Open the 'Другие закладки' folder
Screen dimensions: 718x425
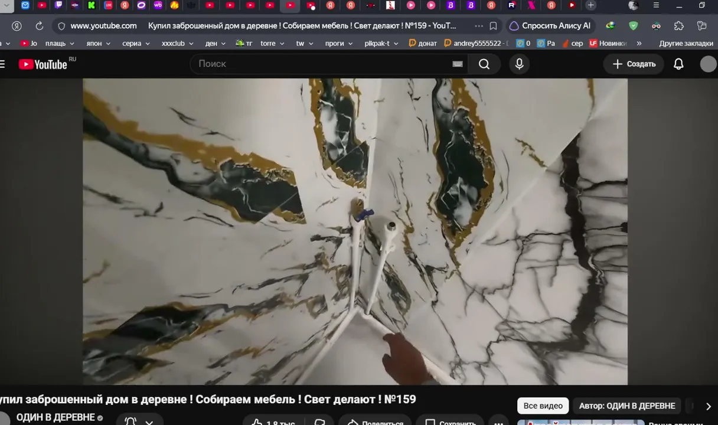click(686, 44)
